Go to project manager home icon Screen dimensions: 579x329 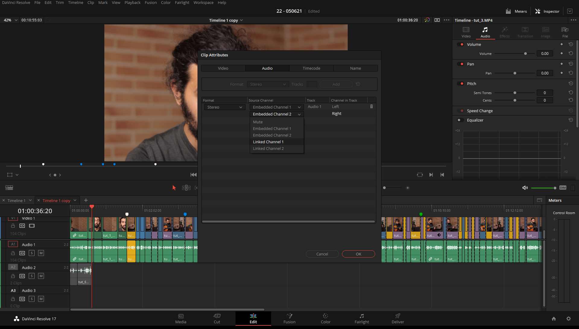[x=554, y=319]
